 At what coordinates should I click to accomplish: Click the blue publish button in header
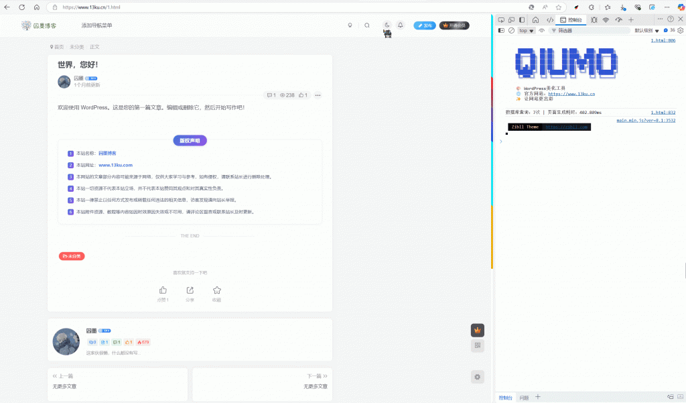[424, 25]
